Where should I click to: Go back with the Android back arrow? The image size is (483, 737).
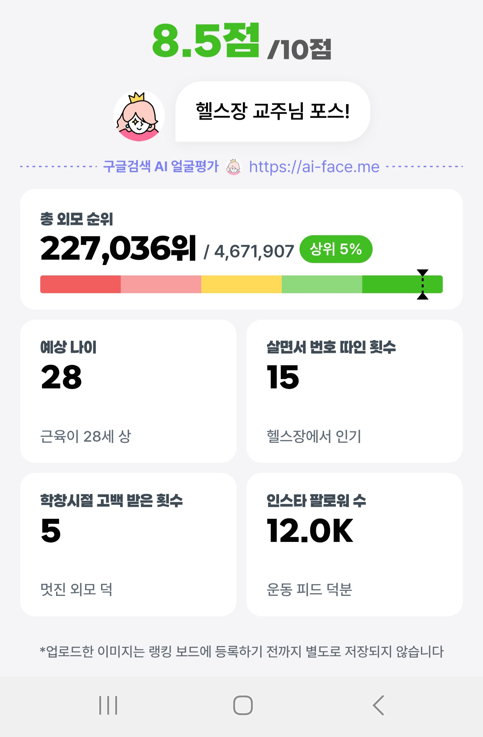378,705
